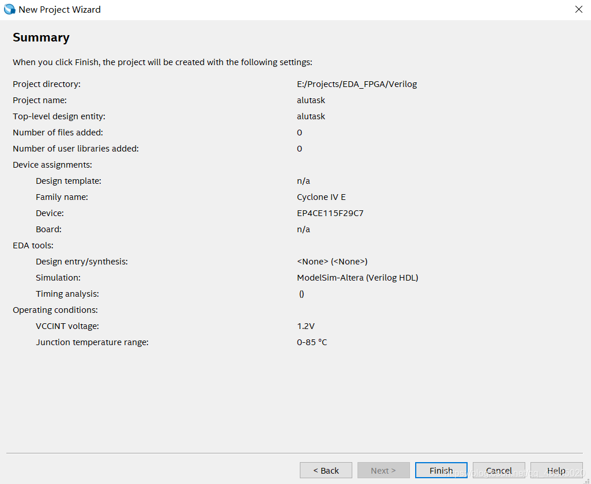Click the Operating conditions section label
Screen dimensions: 591x484
point(54,309)
